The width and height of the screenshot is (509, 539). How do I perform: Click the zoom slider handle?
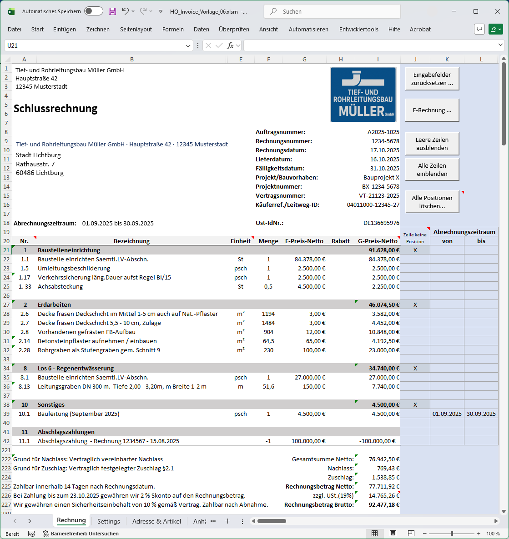[x=452, y=534]
